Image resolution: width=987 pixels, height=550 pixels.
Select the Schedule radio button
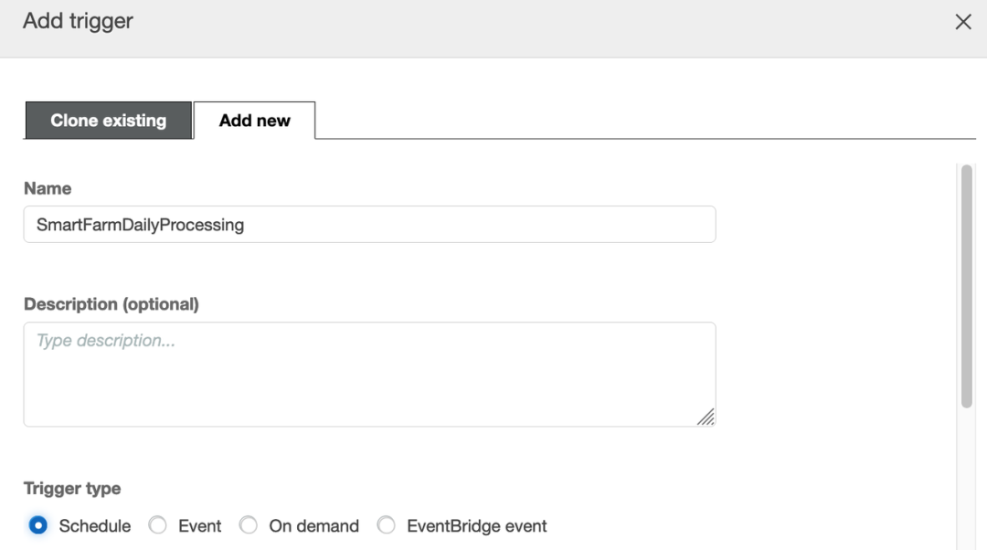tap(38, 525)
